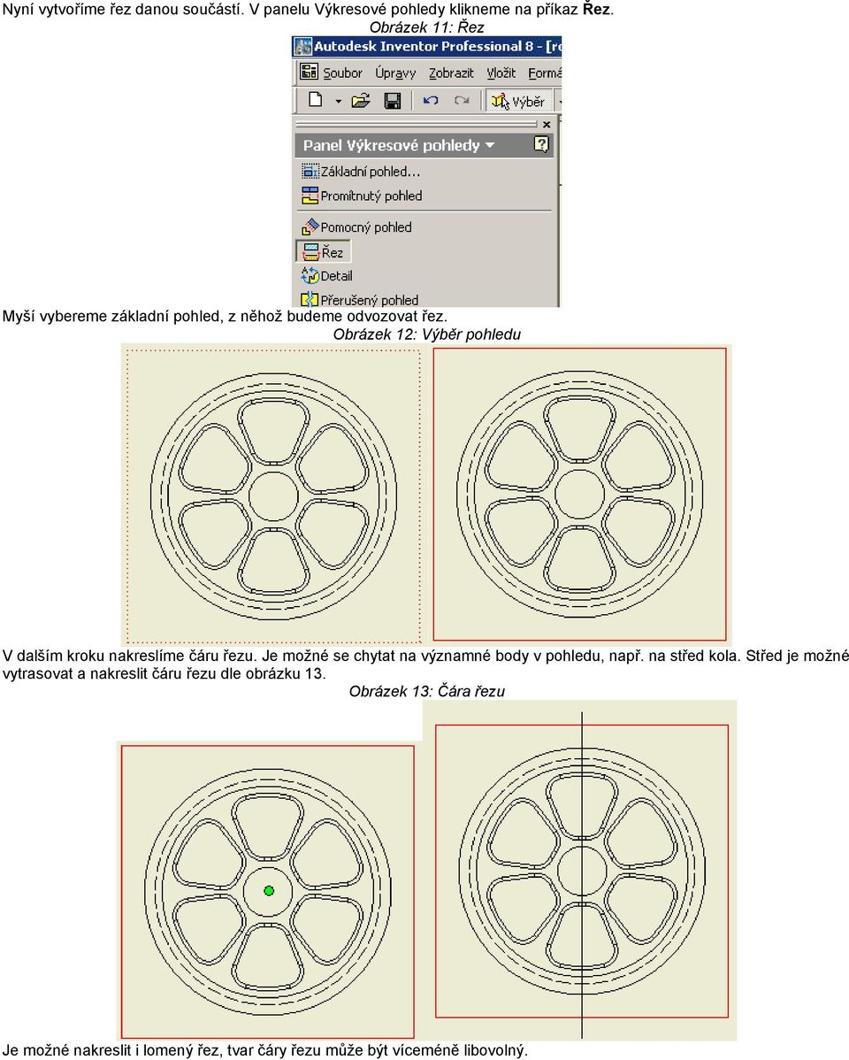Click the Detail icon
This screenshot has width=849, height=1060.
point(310,276)
